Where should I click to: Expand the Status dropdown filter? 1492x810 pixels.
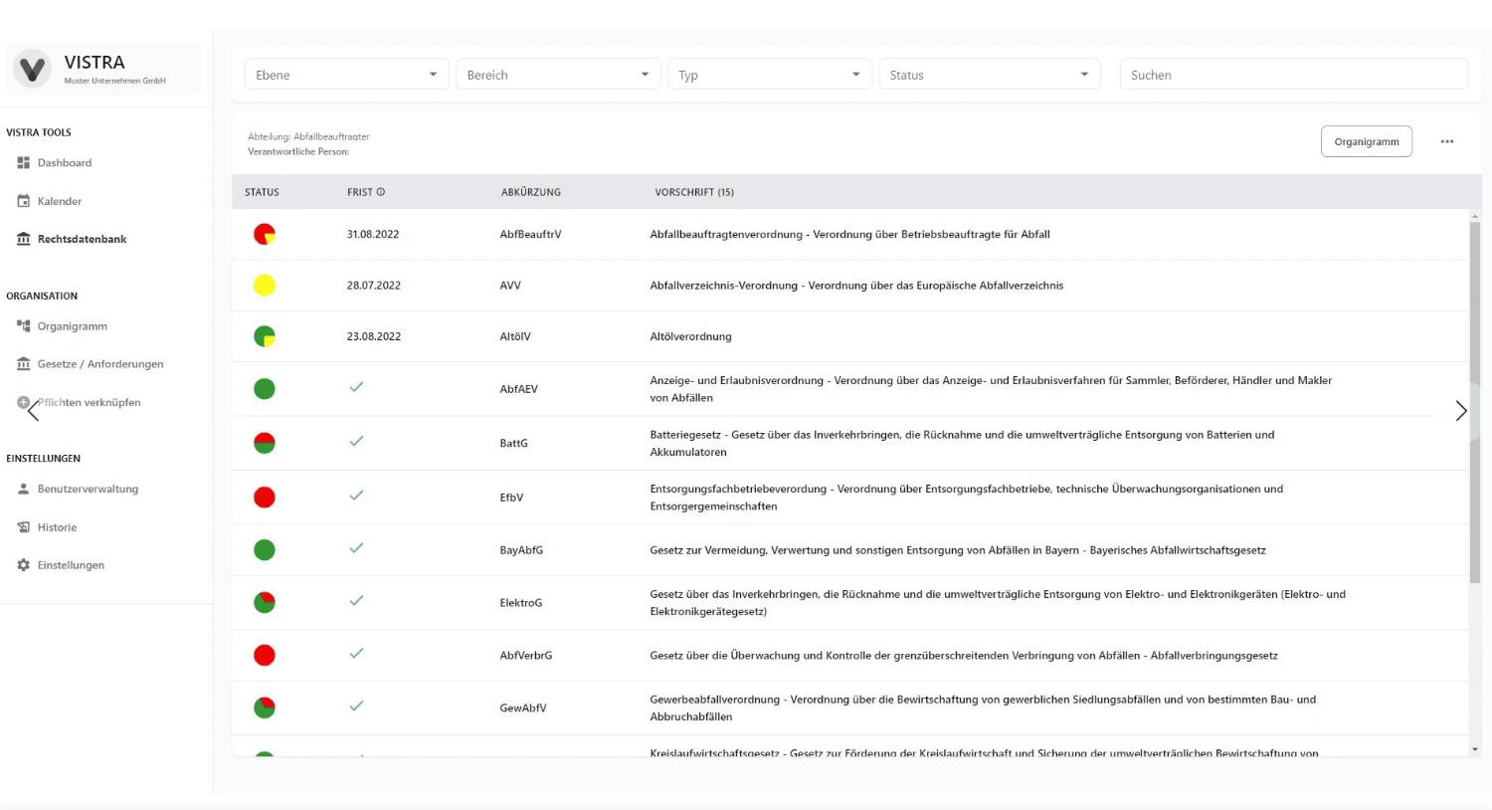990,75
